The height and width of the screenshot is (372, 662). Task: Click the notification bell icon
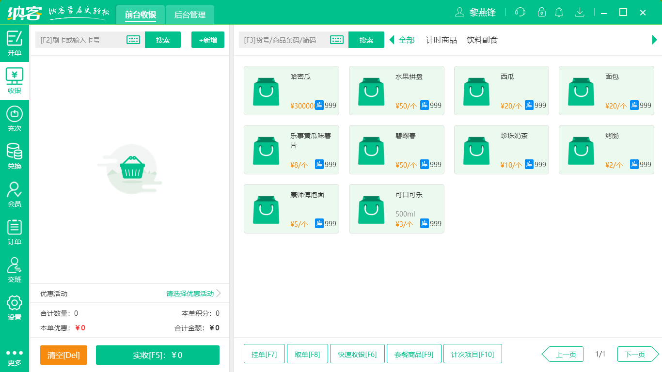click(x=559, y=12)
